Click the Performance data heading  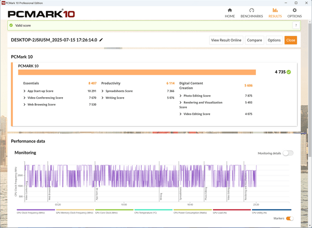click(28, 141)
